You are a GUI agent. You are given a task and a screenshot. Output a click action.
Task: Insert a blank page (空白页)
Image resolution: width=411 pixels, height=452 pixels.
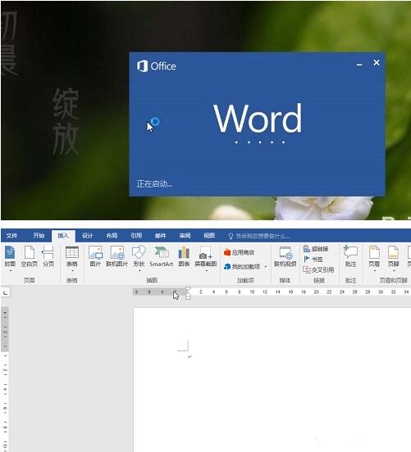point(30,256)
